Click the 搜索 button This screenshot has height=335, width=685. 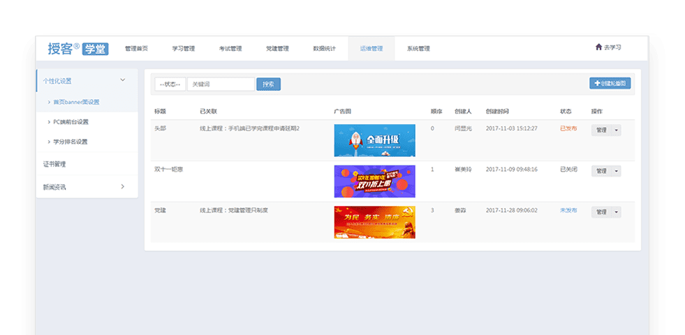268,84
